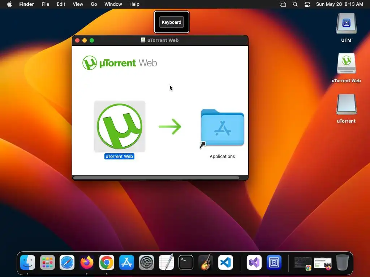This screenshot has width=370, height=277.
Task: Click the uTorrent Web logo header
Action: 120,63
